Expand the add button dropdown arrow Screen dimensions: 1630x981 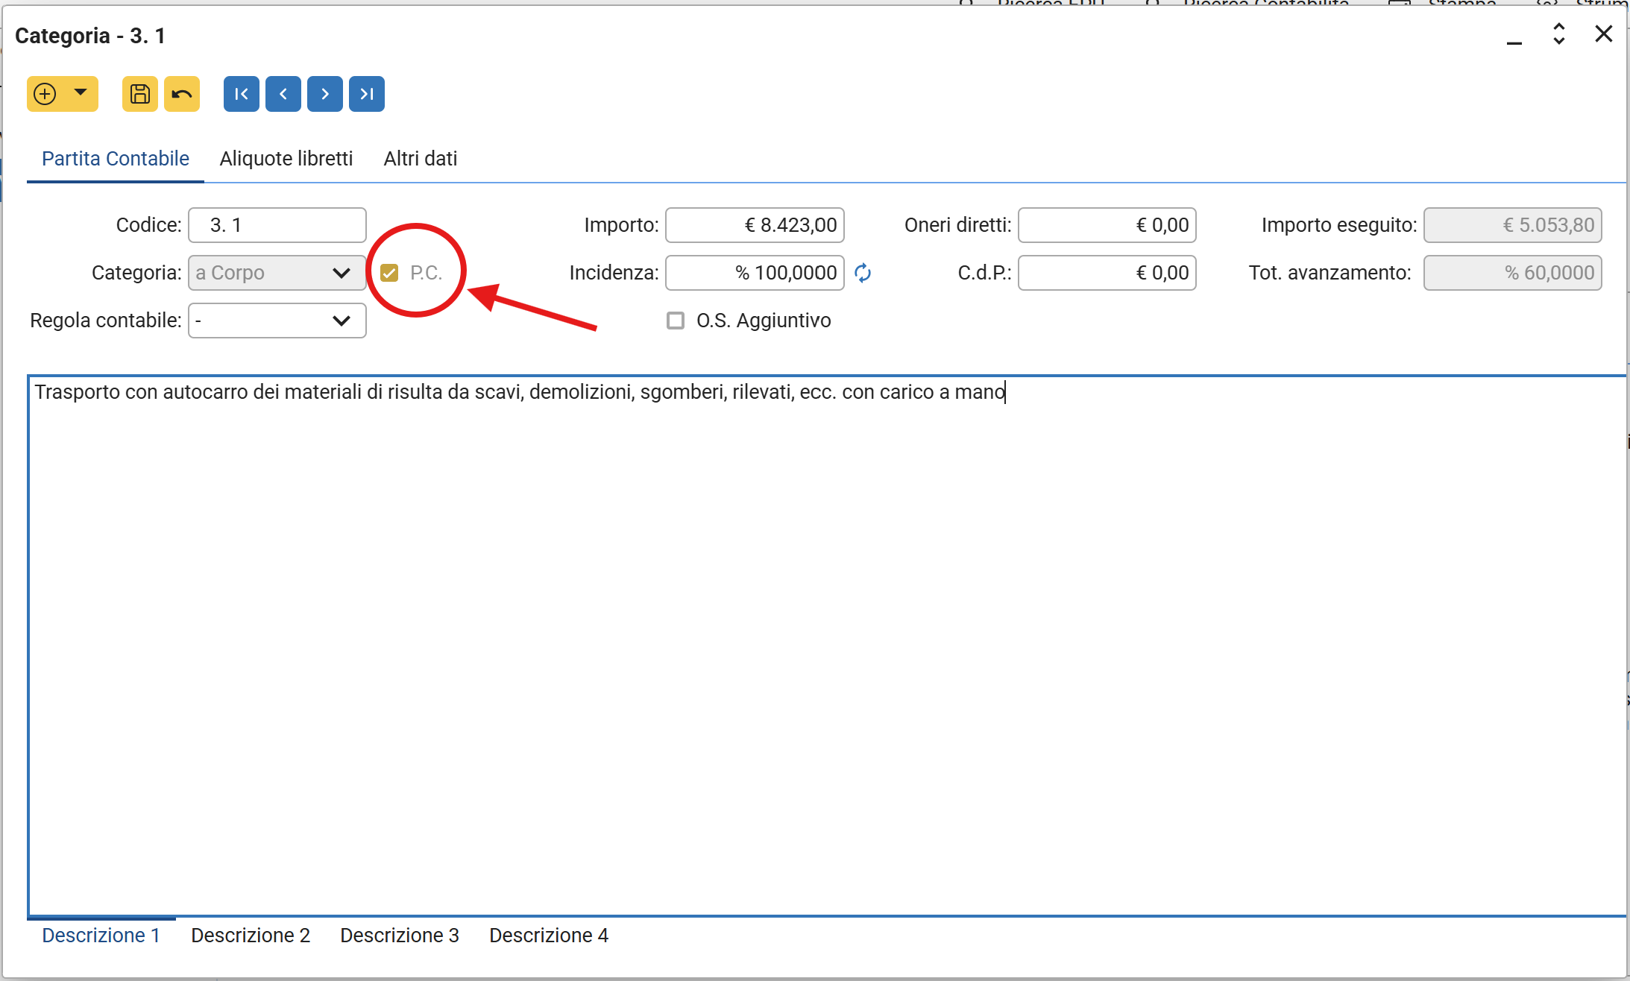81,93
